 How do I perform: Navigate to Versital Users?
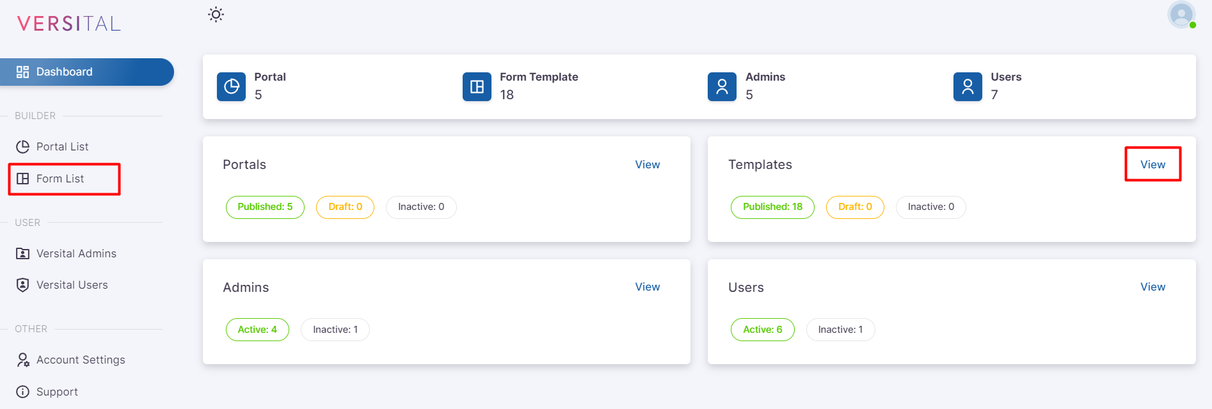(x=72, y=285)
